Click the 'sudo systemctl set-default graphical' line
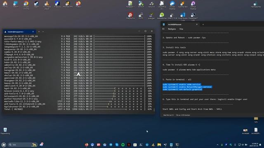The image size is (264, 148). coord(182,90)
